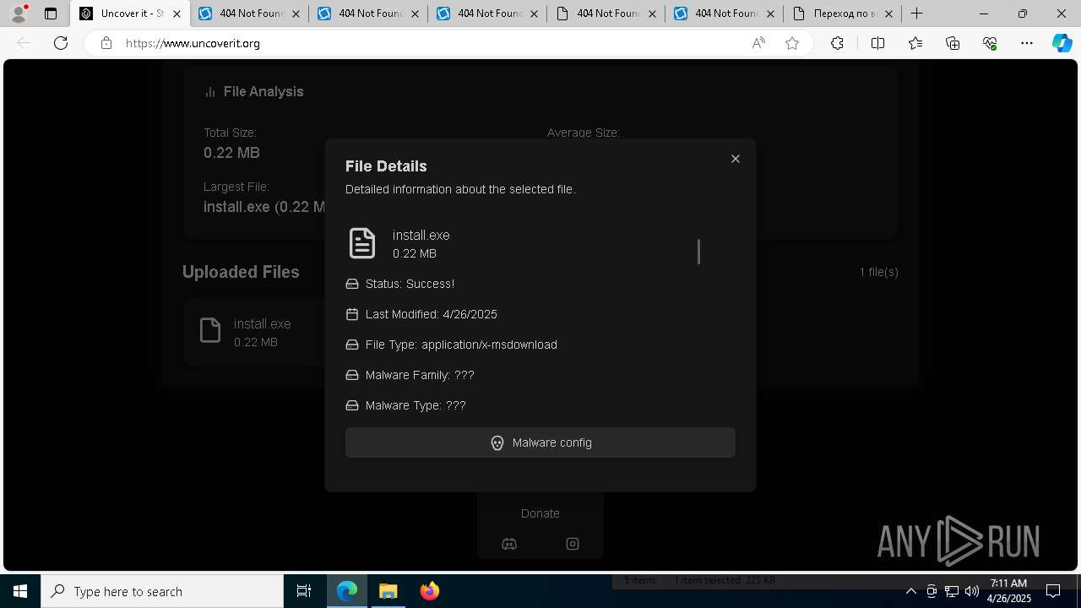Click the File Type row icon
The height and width of the screenshot is (608, 1081).
click(352, 345)
